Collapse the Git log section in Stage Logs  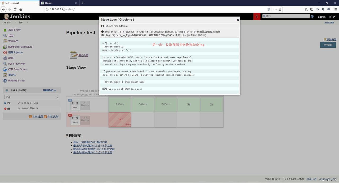(x=102, y=26)
